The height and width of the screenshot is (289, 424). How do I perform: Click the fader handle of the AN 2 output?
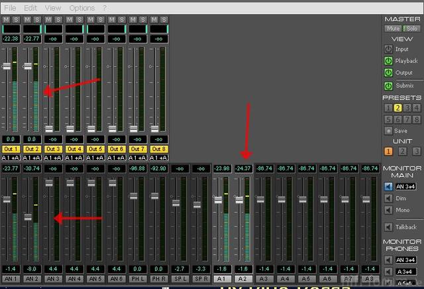point(28,217)
